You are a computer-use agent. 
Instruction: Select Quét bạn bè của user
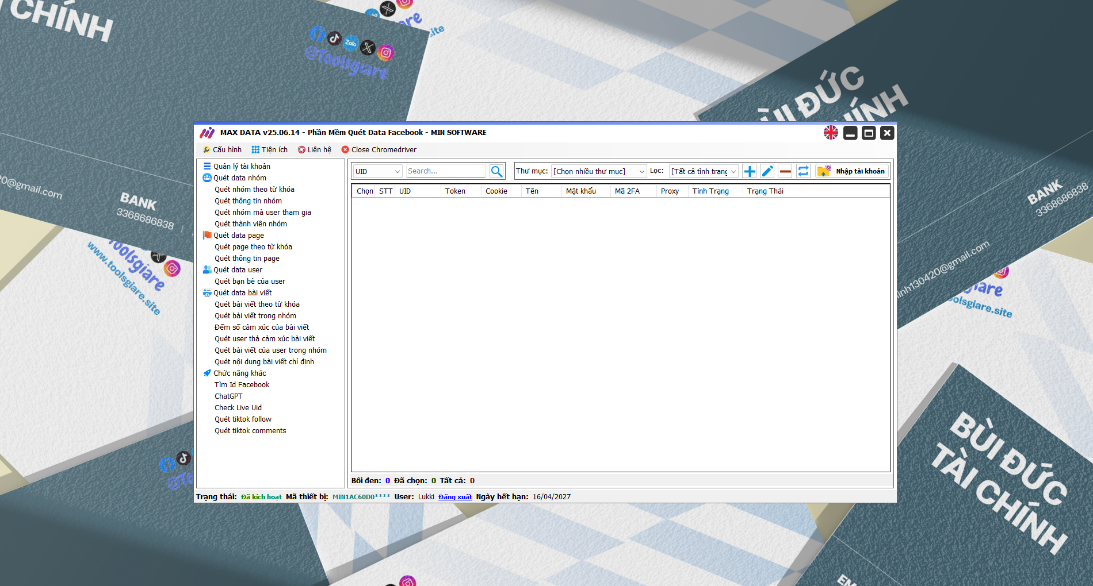[x=250, y=281]
